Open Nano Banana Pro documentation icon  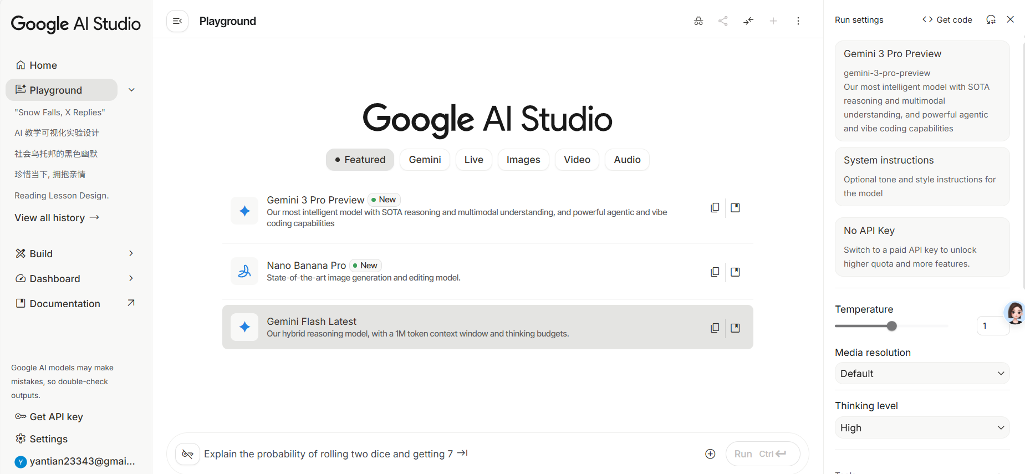(735, 272)
